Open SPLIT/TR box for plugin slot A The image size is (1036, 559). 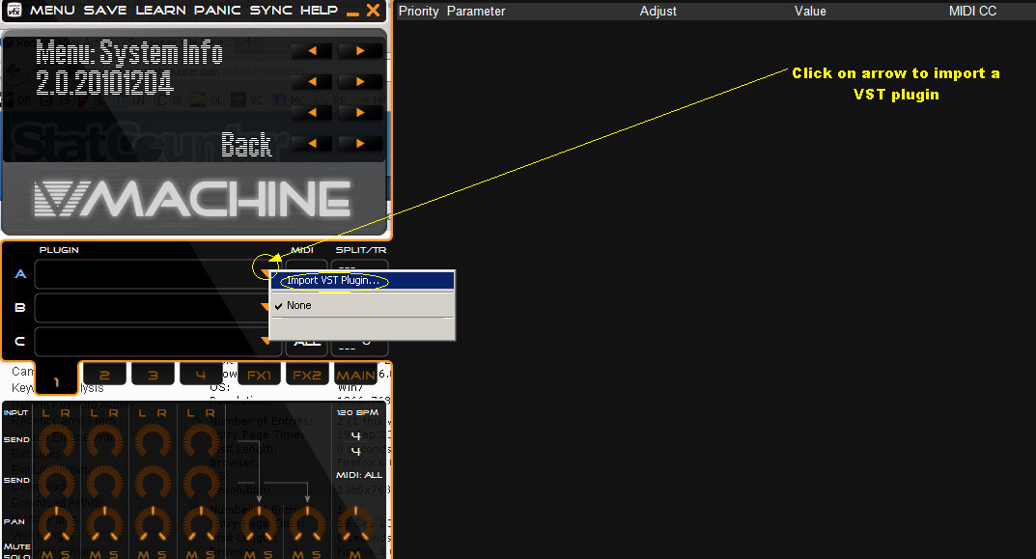(359, 266)
